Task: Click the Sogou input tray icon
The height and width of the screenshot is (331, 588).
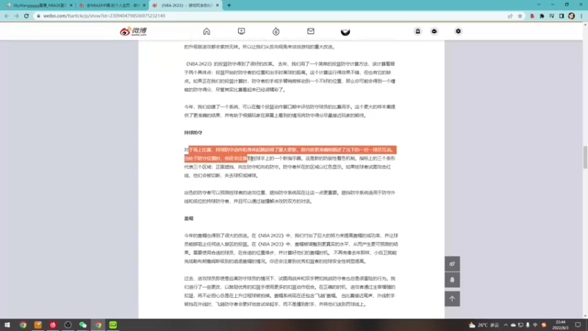Action: pos(544,325)
